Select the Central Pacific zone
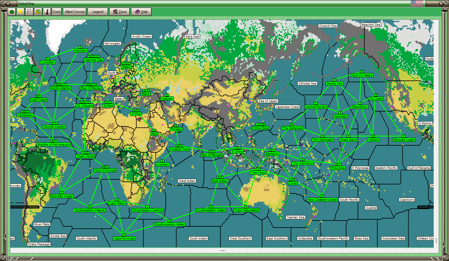 (x=316, y=107)
